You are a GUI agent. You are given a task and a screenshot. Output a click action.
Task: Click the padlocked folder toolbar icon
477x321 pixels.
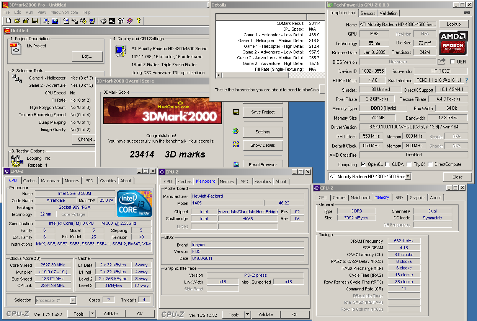click(26, 21)
